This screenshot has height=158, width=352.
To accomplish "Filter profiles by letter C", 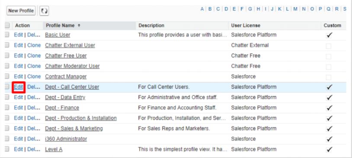I will coord(218,9).
